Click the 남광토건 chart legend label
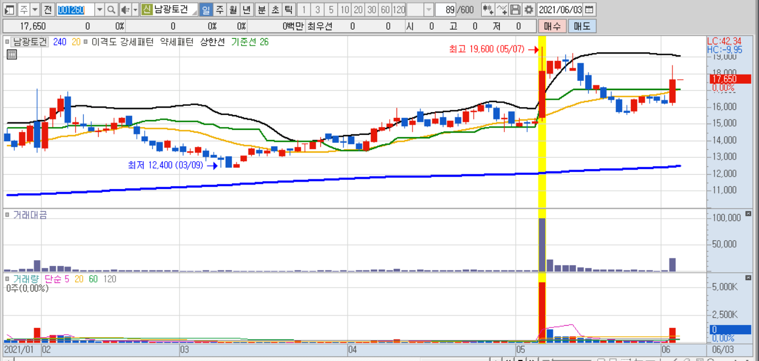 [x=31, y=42]
